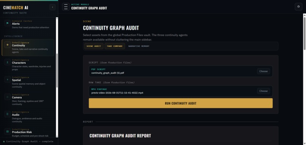306x145 pixels.
Task: Click the continuity_graph_audit (5).pdf file name
Action: pyautogui.click(x=107, y=73)
